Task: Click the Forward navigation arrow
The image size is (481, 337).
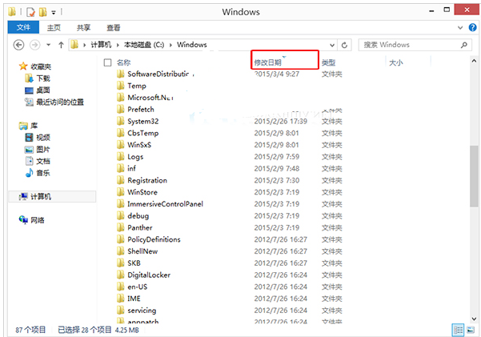Action: click(34, 45)
